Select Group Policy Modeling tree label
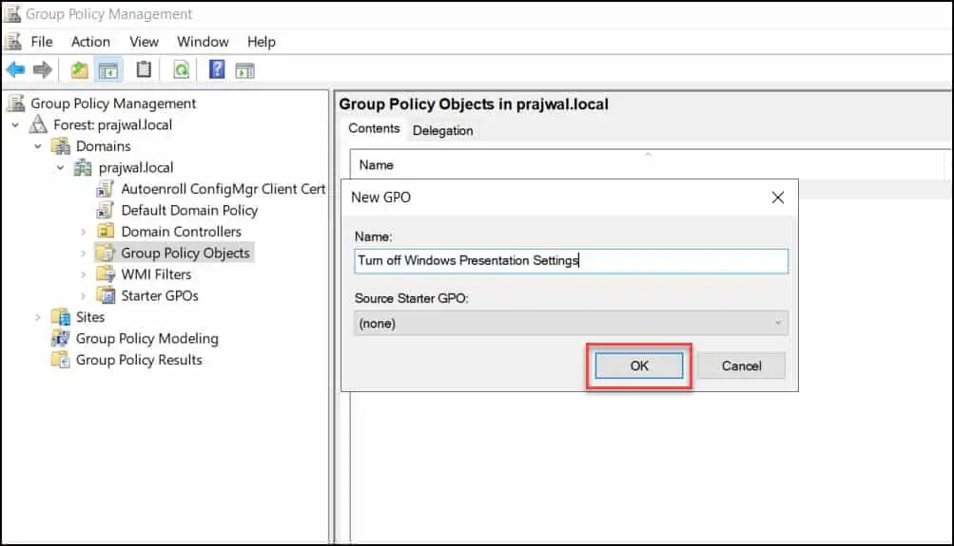954x546 pixels. coord(146,338)
